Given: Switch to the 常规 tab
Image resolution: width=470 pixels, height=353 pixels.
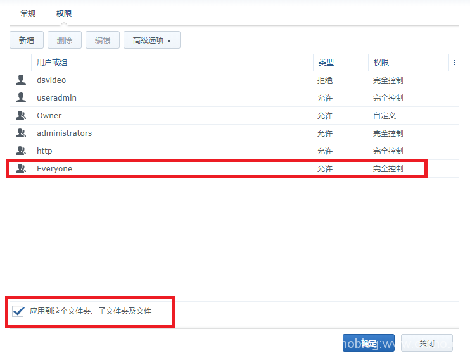Looking at the screenshot, I should pos(28,13).
